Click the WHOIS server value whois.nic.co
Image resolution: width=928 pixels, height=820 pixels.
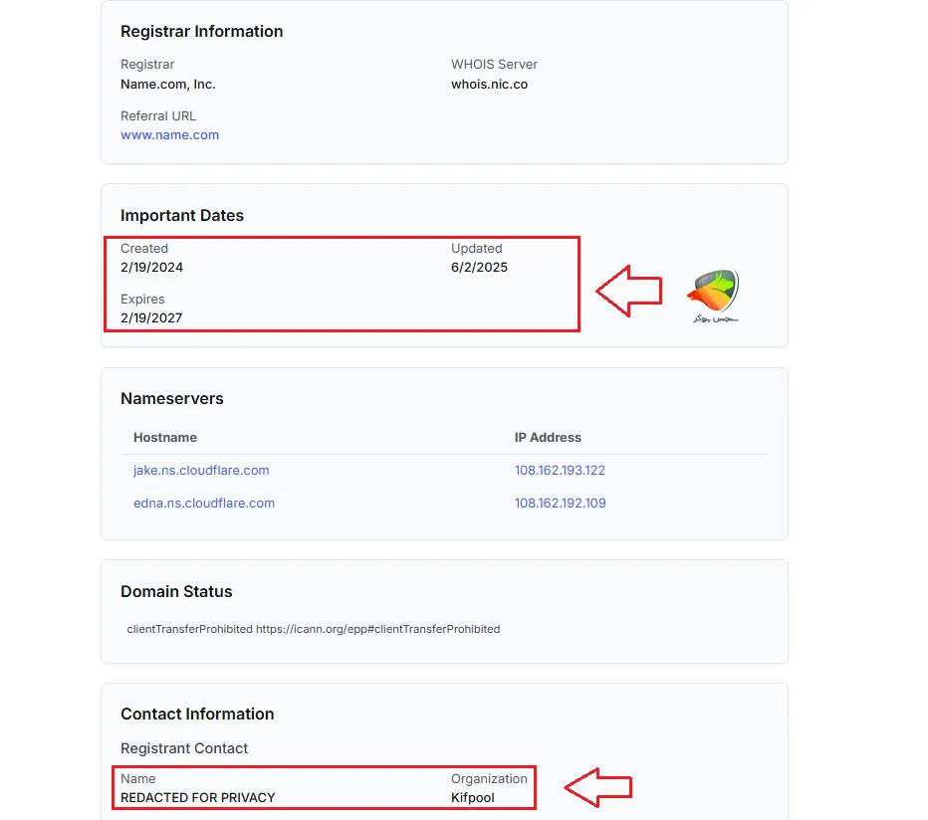(x=489, y=85)
